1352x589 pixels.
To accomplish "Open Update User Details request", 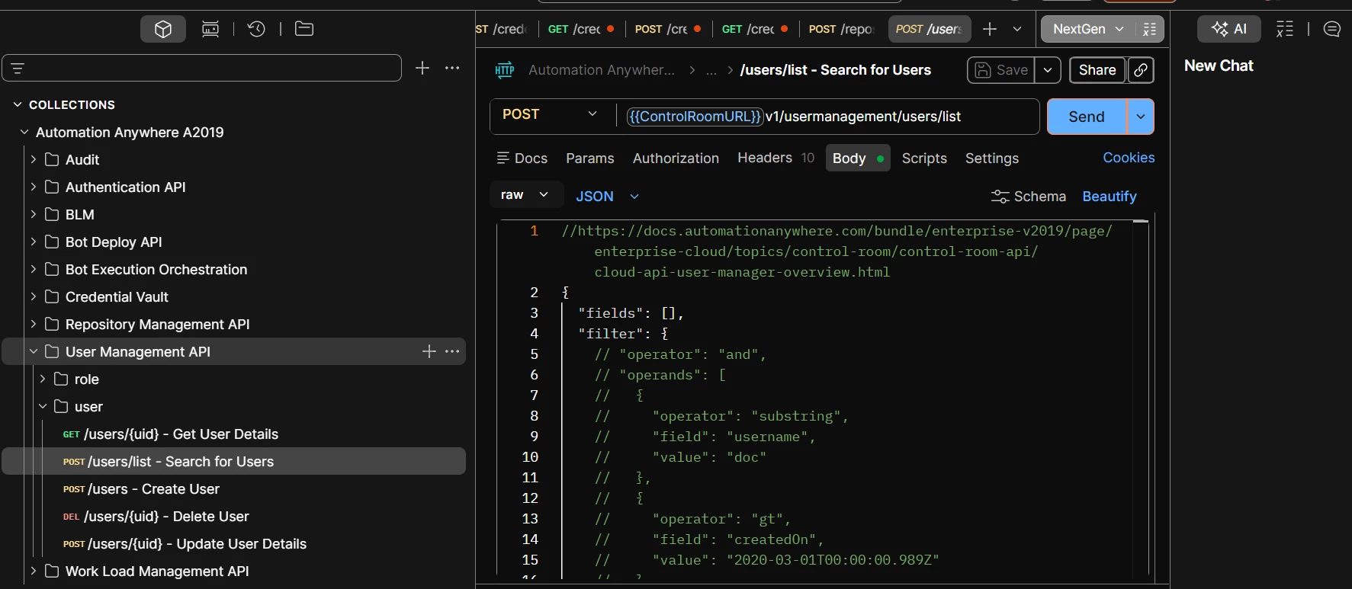I will (x=235, y=543).
